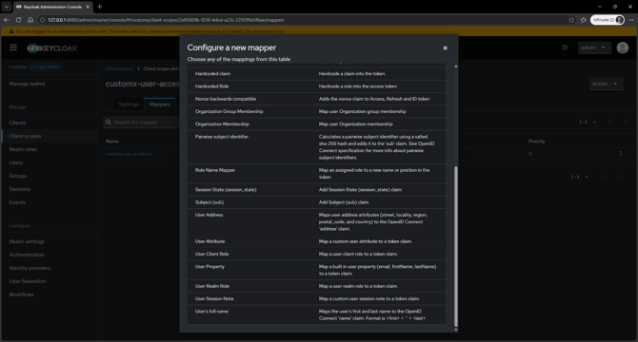Open the hamburger navigation menu
Image resolution: width=638 pixels, height=342 pixels.
[x=13, y=47]
